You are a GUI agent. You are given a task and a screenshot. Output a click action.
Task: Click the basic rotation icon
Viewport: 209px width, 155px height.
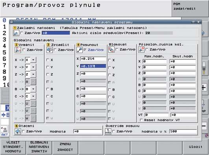coord(16,33)
